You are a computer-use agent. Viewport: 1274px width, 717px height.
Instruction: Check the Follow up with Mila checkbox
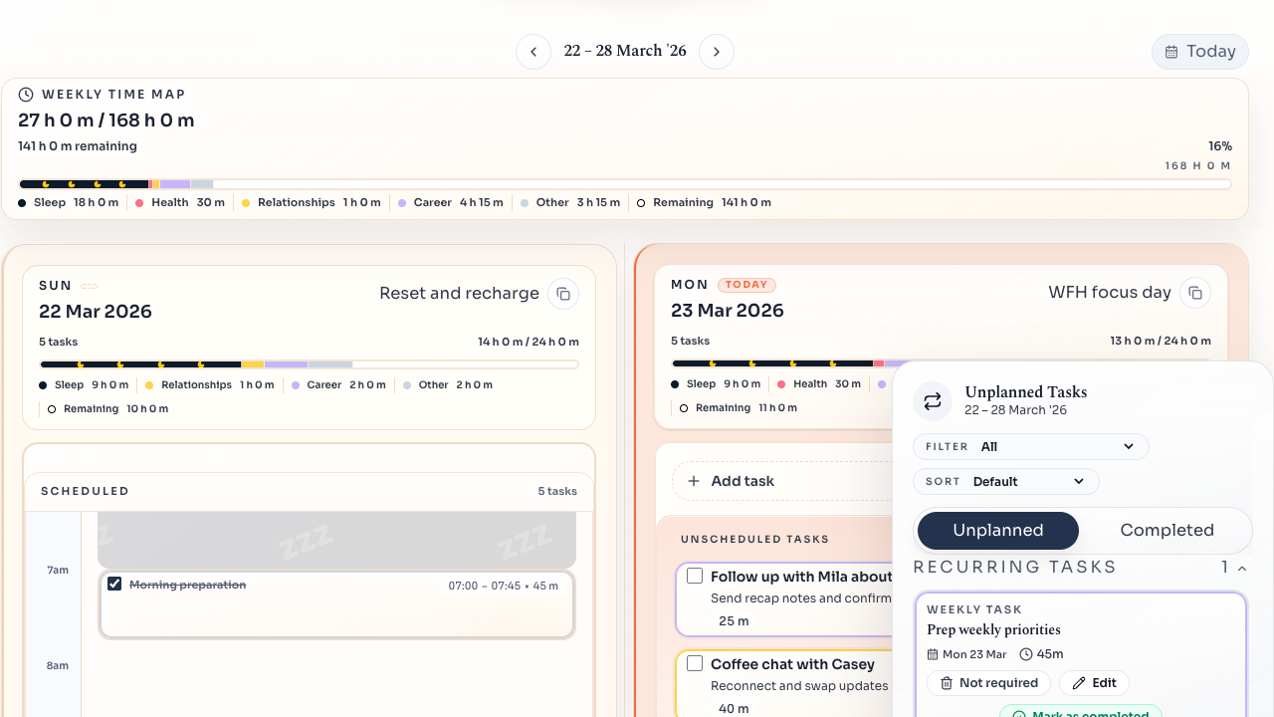(x=696, y=576)
